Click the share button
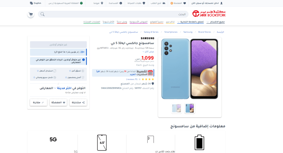This screenshot has width=283, height=153. point(78,102)
